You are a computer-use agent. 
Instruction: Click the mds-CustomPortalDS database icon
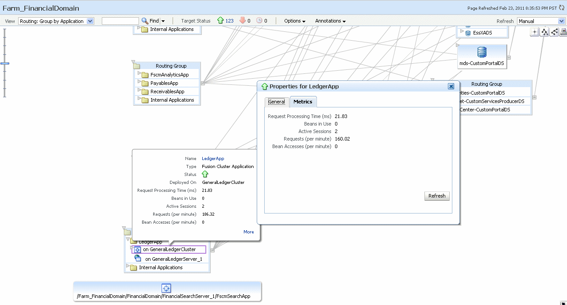coord(482,52)
